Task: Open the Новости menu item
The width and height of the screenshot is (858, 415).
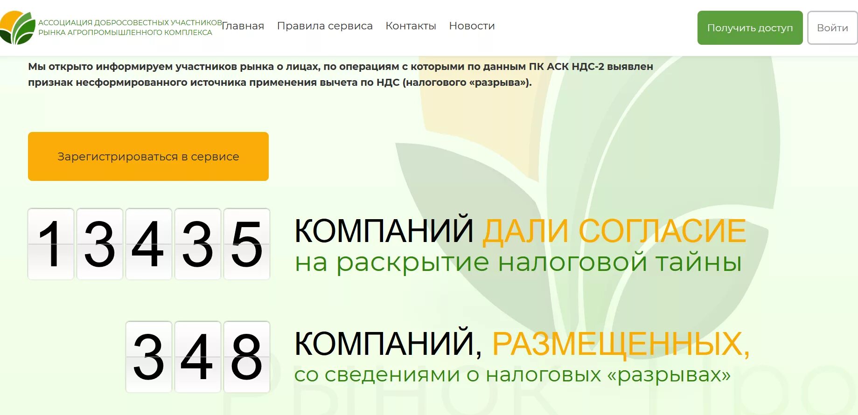Action: click(472, 26)
